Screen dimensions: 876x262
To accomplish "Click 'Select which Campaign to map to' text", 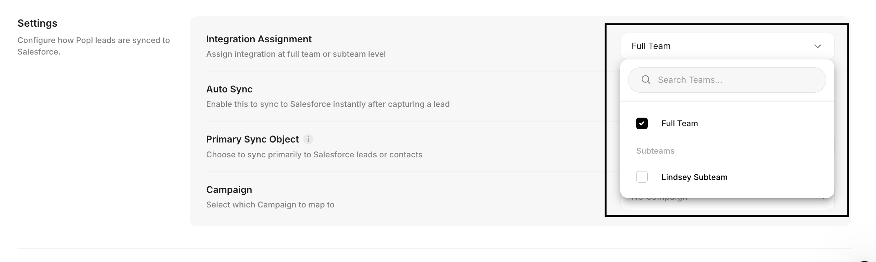I will 270,205.
